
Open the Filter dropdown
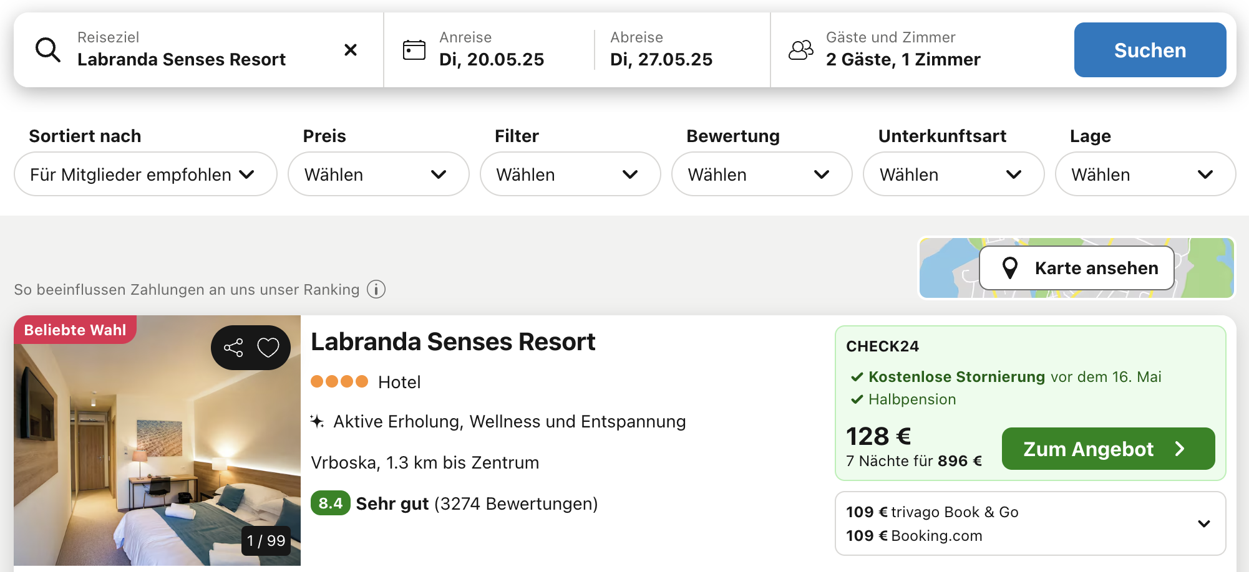[570, 174]
